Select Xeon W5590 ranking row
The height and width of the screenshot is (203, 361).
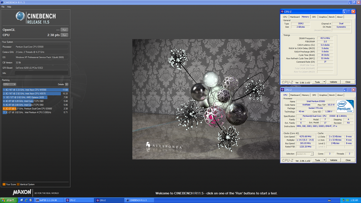pyautogui.click(x=36, y=90)
